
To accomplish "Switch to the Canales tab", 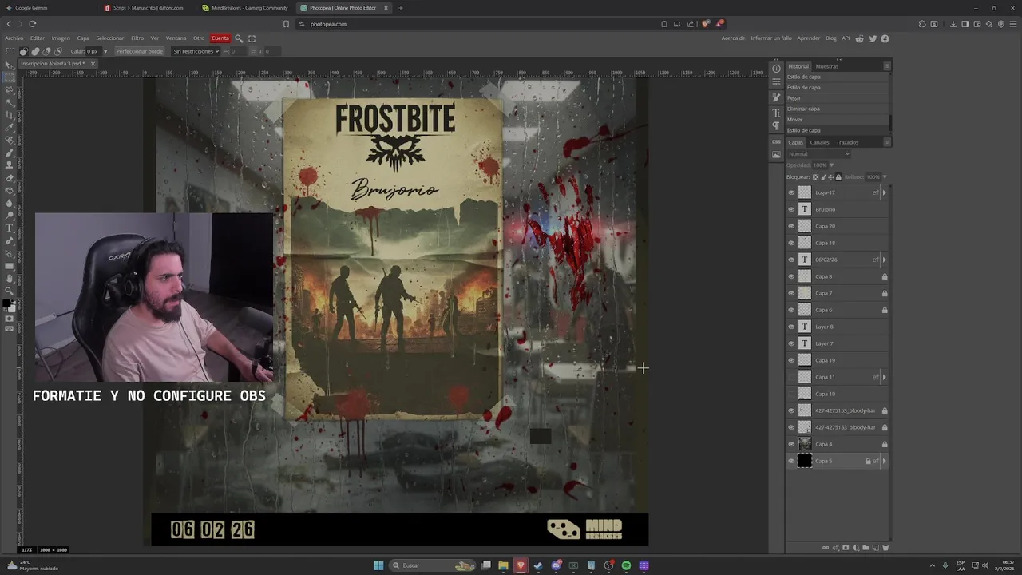I will [820, 142].
